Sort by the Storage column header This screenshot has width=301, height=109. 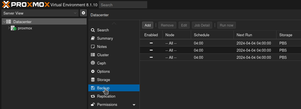pos(289,35)
